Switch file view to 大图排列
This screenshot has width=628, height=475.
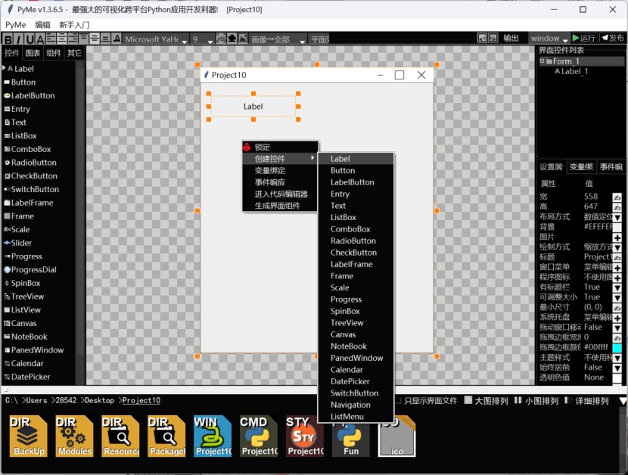tap(487, 401)
